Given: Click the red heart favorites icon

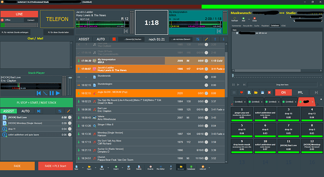Looking at the screenshot, I should click(x=241, y=92).
